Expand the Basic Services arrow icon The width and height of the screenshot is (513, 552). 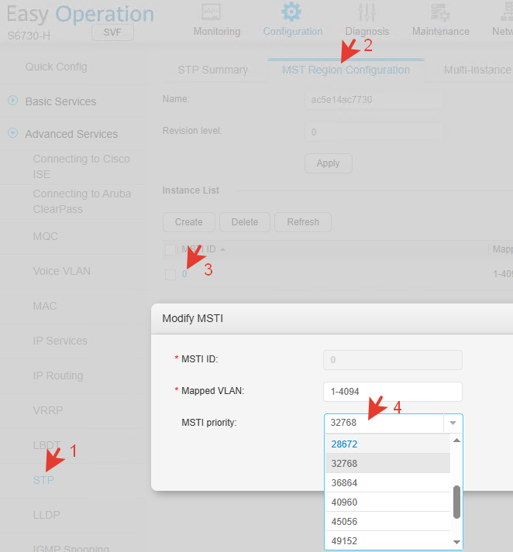[x=12, y=101]
